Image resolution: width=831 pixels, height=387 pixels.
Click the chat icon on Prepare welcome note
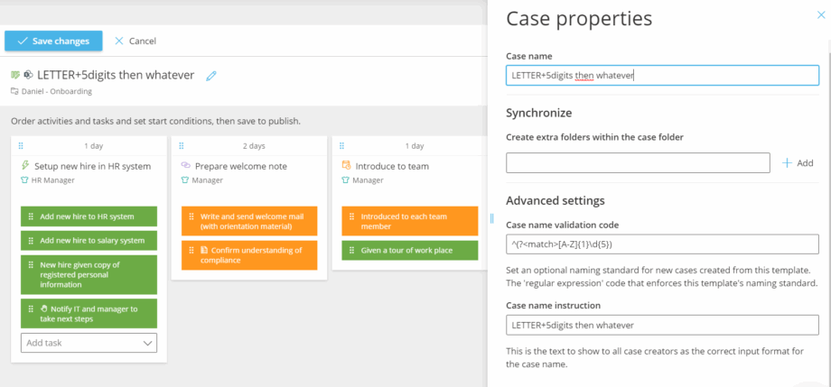(x=185, y=166)
